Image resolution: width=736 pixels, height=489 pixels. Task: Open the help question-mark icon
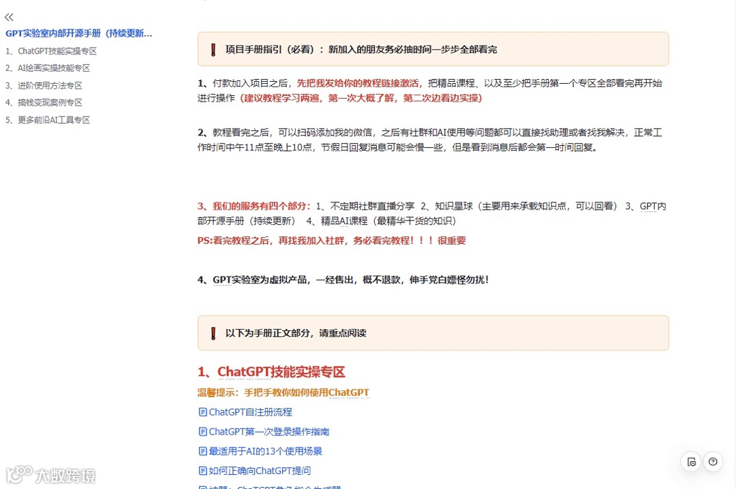[x=713, y=462]
